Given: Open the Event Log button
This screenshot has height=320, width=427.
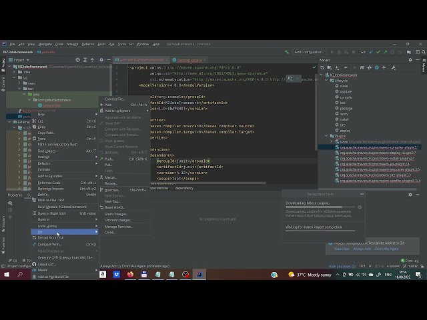Looking at the screenshot, I should pyautogui.click(x=410, y=261).
